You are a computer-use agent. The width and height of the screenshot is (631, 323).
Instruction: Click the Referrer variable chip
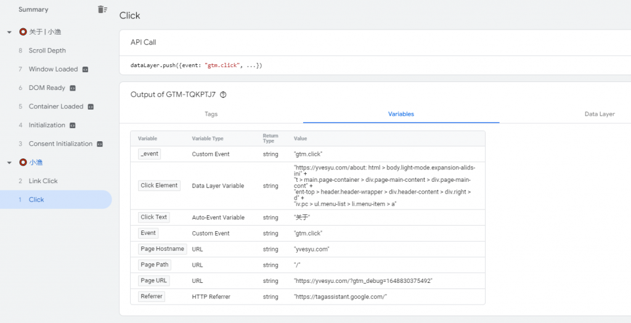(x=152, y=296)
